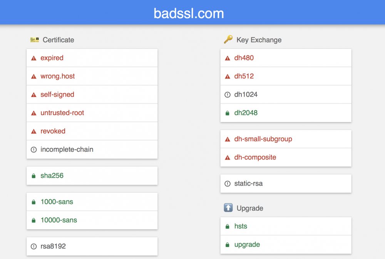Viewport: 385px width, 259px height.
Task: Open the self-signed certificate link
Action: [x=57, y=95]
